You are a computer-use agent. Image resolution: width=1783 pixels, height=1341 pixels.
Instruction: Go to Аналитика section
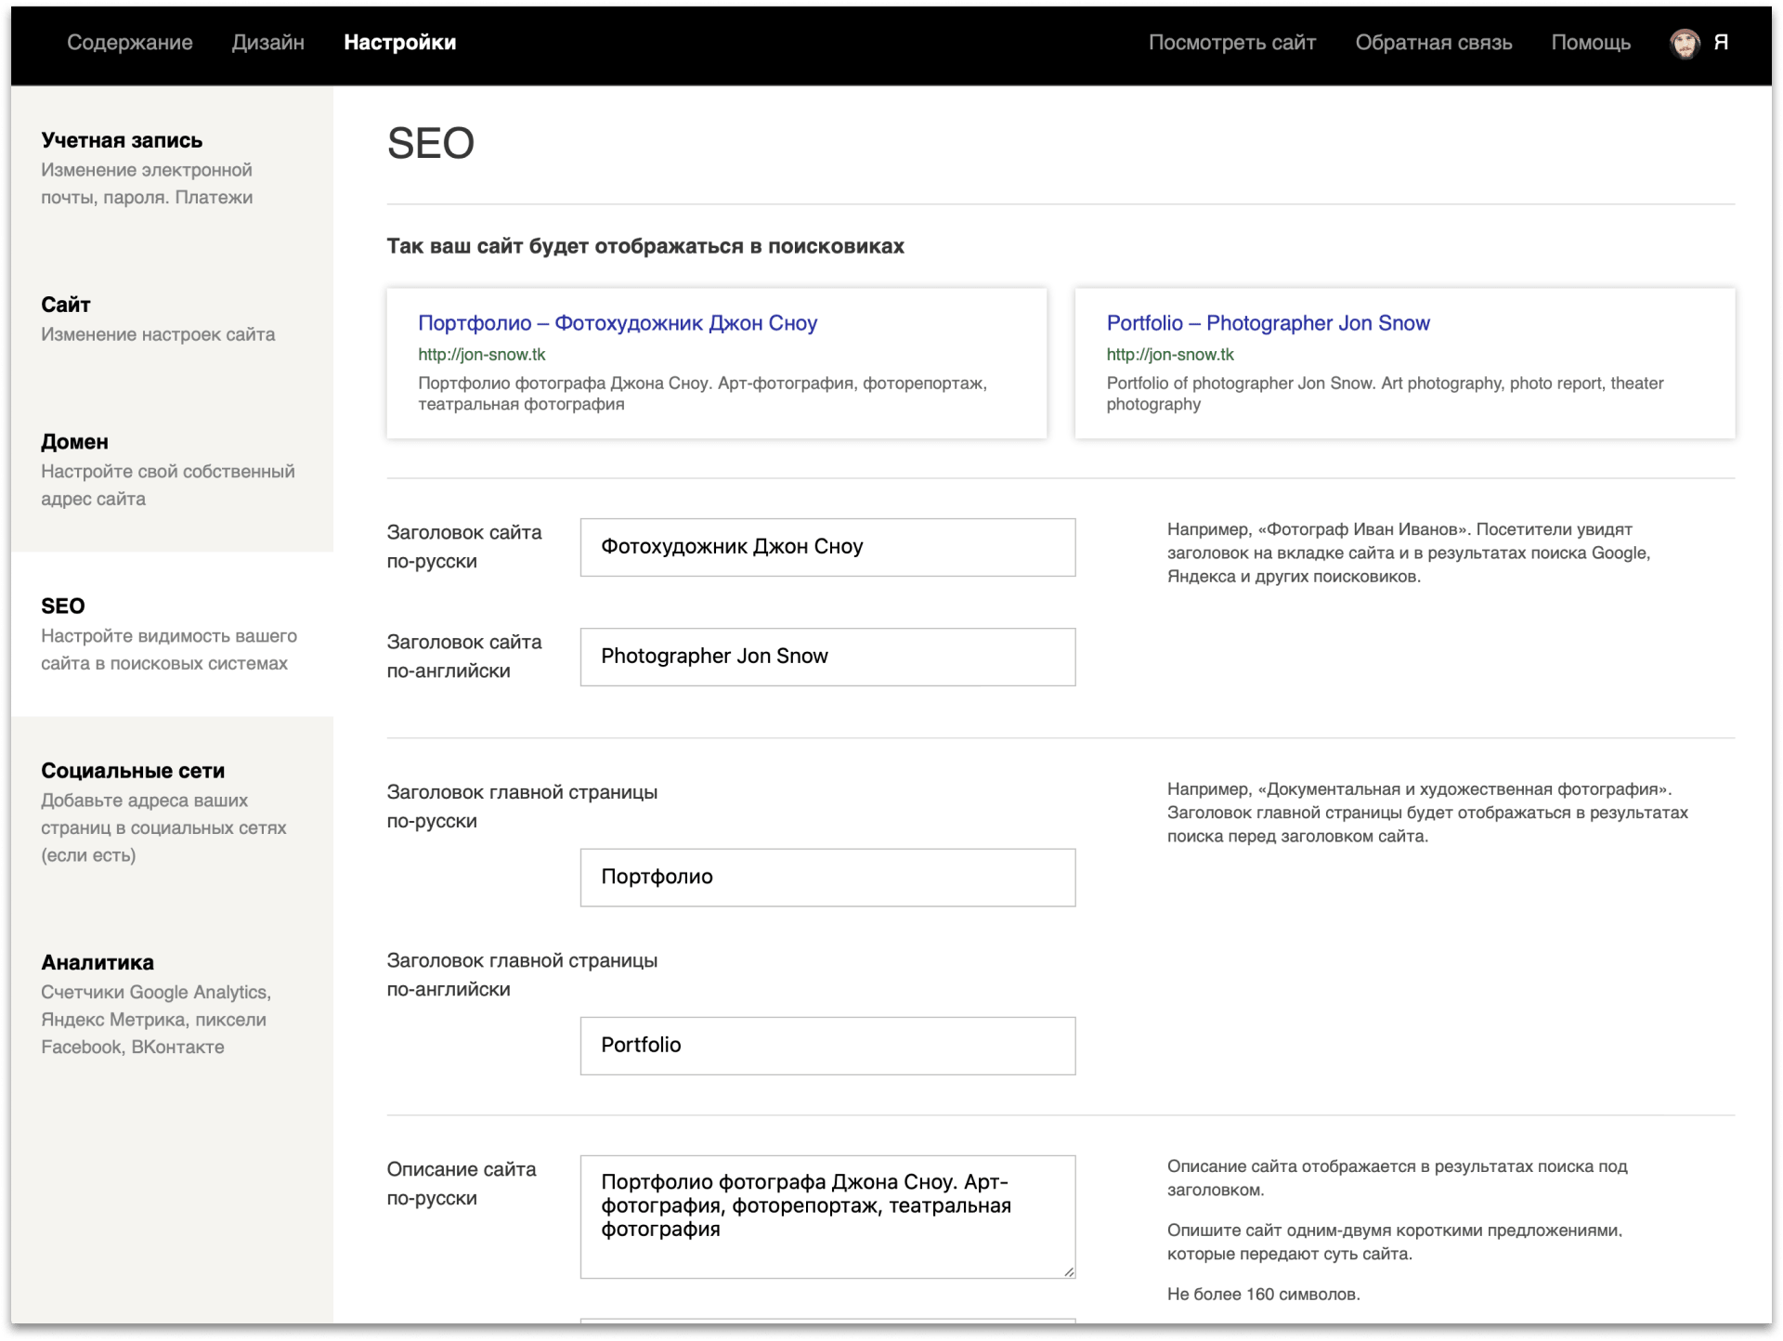click(98, 963)
